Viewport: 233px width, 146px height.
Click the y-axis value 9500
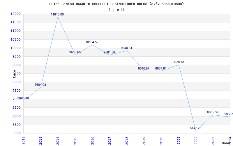click(x=16, y=56)
